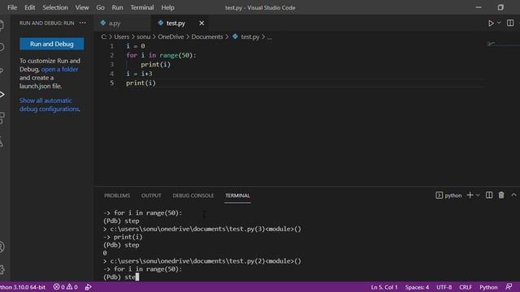Open Accounts icon in activity bar
This screenshot has width=520, height=292.
coord(2,247)
